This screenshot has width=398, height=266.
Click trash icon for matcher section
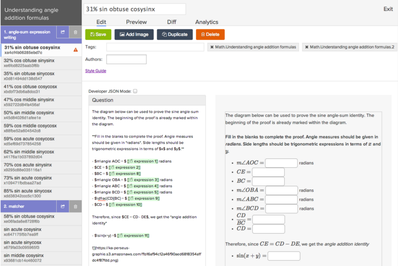76,207
